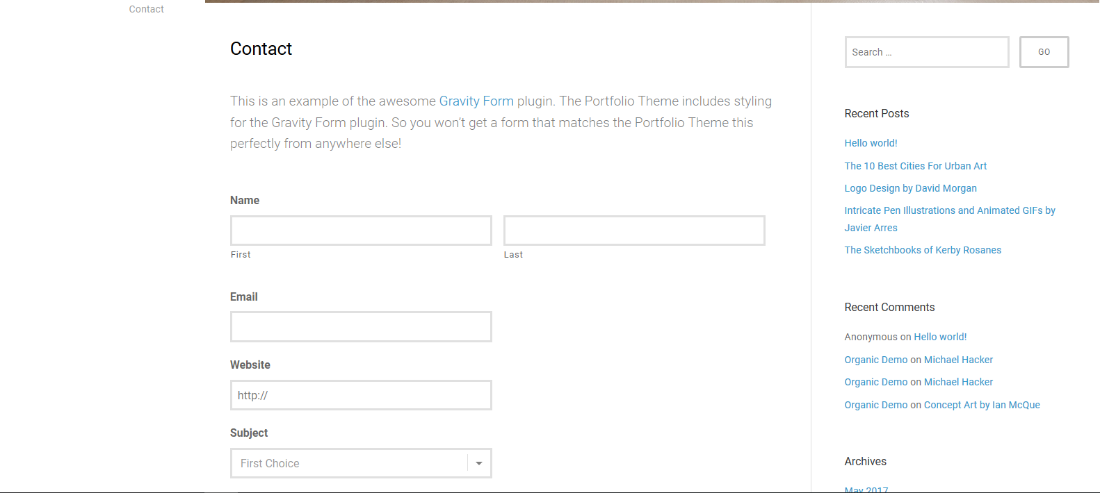Open the Subject dropdown arrow
The image size is (1100, 493).
(479, 463)
